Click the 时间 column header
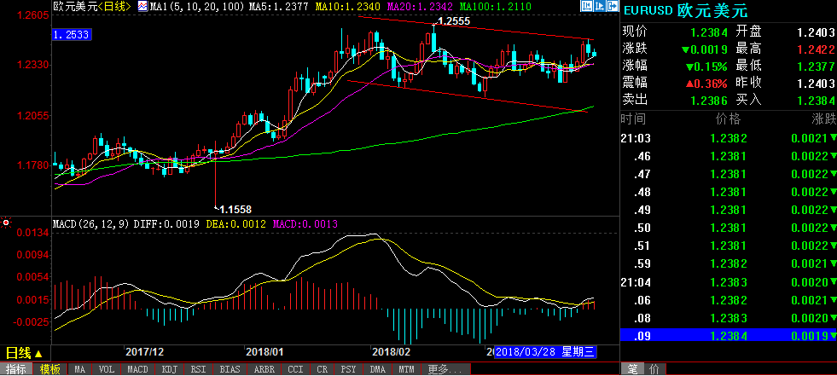The height and width of the screenshot is (376, 837). 632,119
